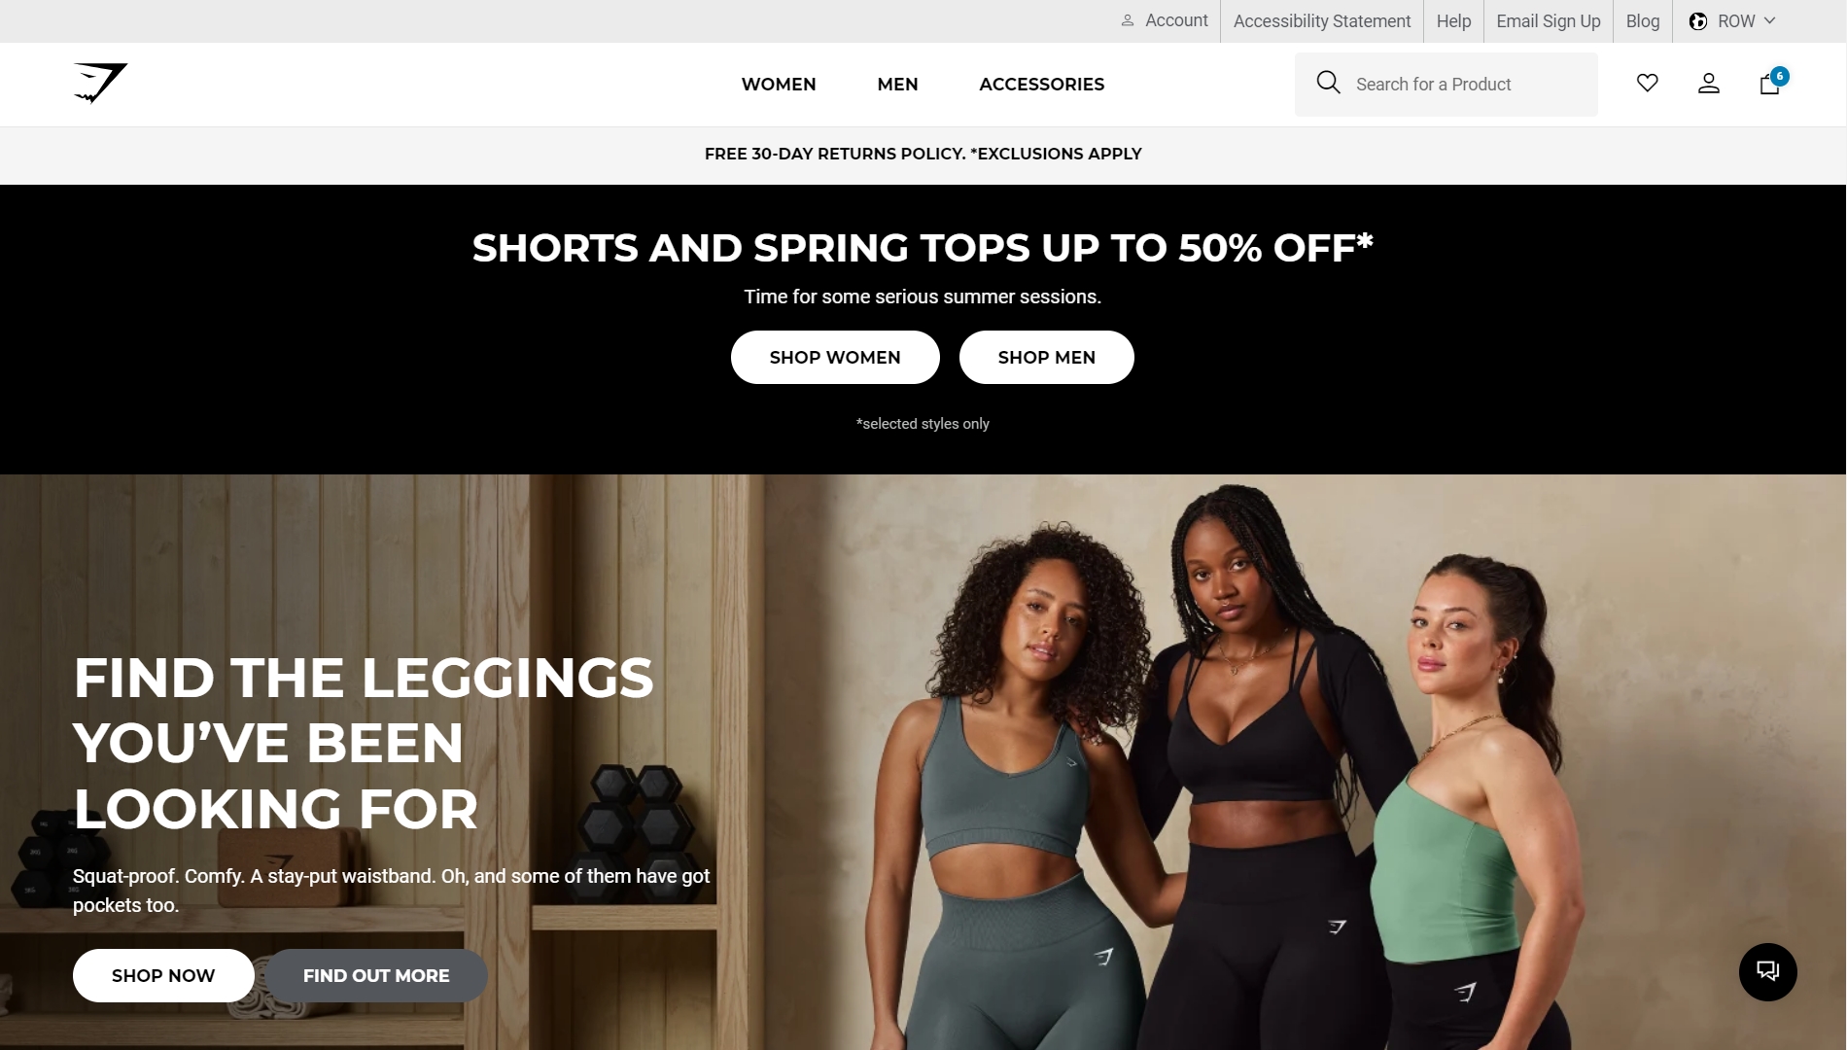1847x1050 pixels.
Task: Click the SHOP MEN button
Action: (x=1046, y=357)
